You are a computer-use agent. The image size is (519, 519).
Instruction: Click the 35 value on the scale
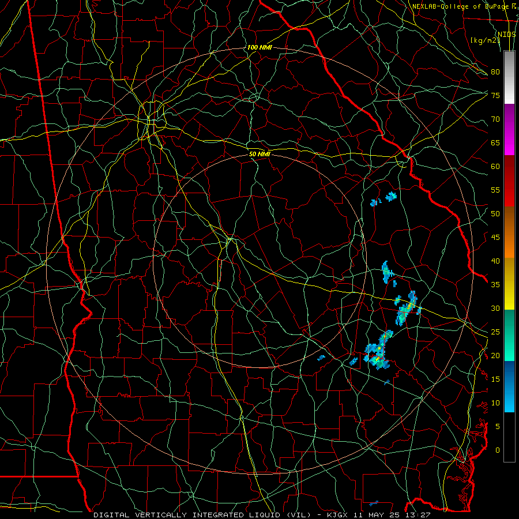point(495,285)
